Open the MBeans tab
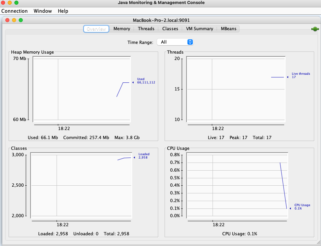 [x=229, y=29]
